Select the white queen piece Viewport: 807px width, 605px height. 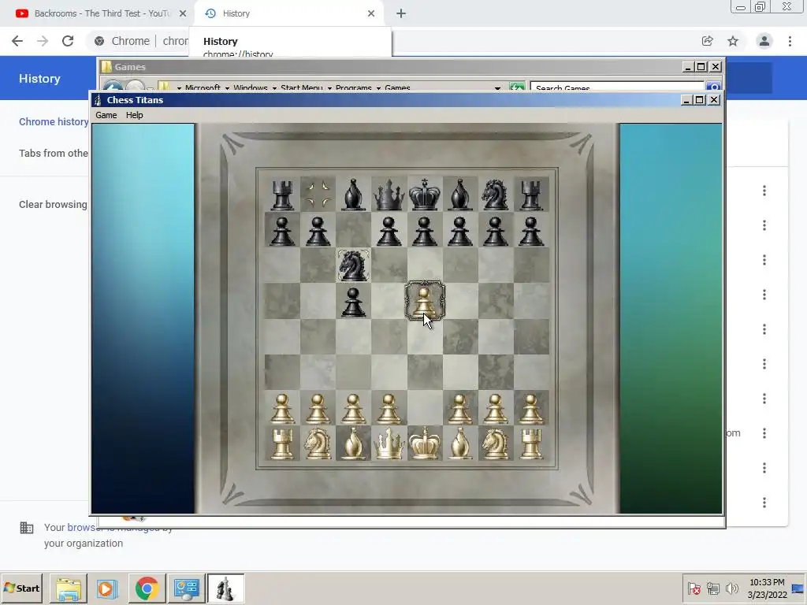[x=389, y=444]
